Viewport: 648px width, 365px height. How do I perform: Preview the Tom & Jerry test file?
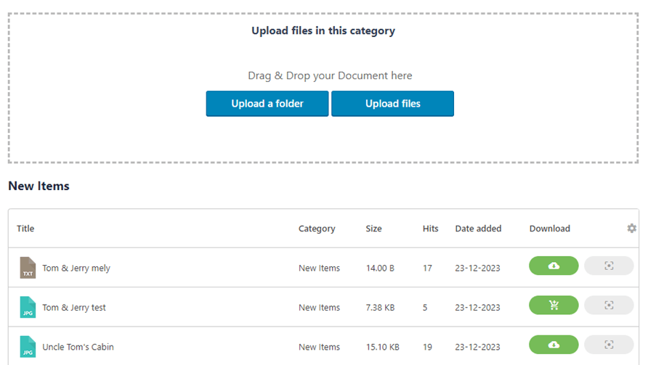(x=609, y=305)
